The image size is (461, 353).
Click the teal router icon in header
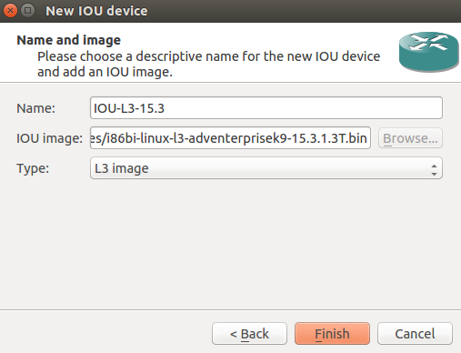coord(429,52)
